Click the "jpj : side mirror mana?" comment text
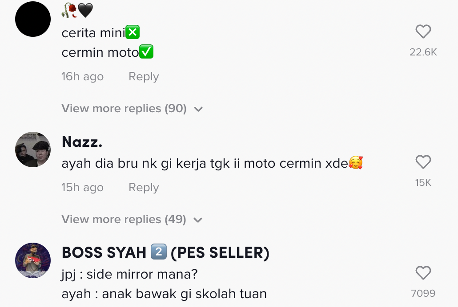Image resolution: width=458 pixels, height=307 pixels. coord(129,275)
